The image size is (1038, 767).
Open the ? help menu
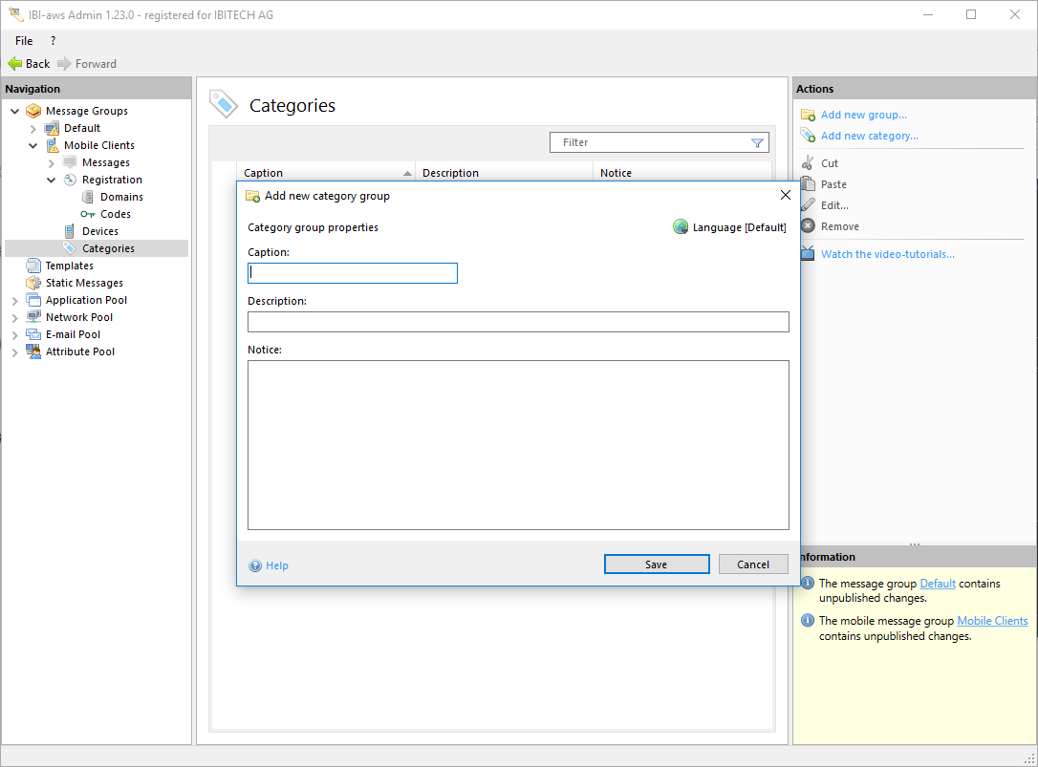click(53, 41)
